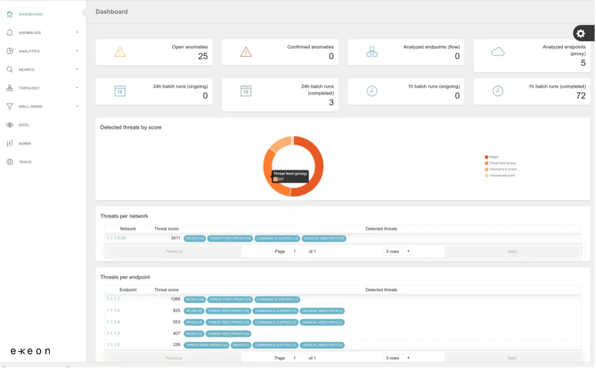Click Unusual Web Ports tag in 1.1.1.2 row
Screen dimensions: 596x369
[x=322, y=345]
